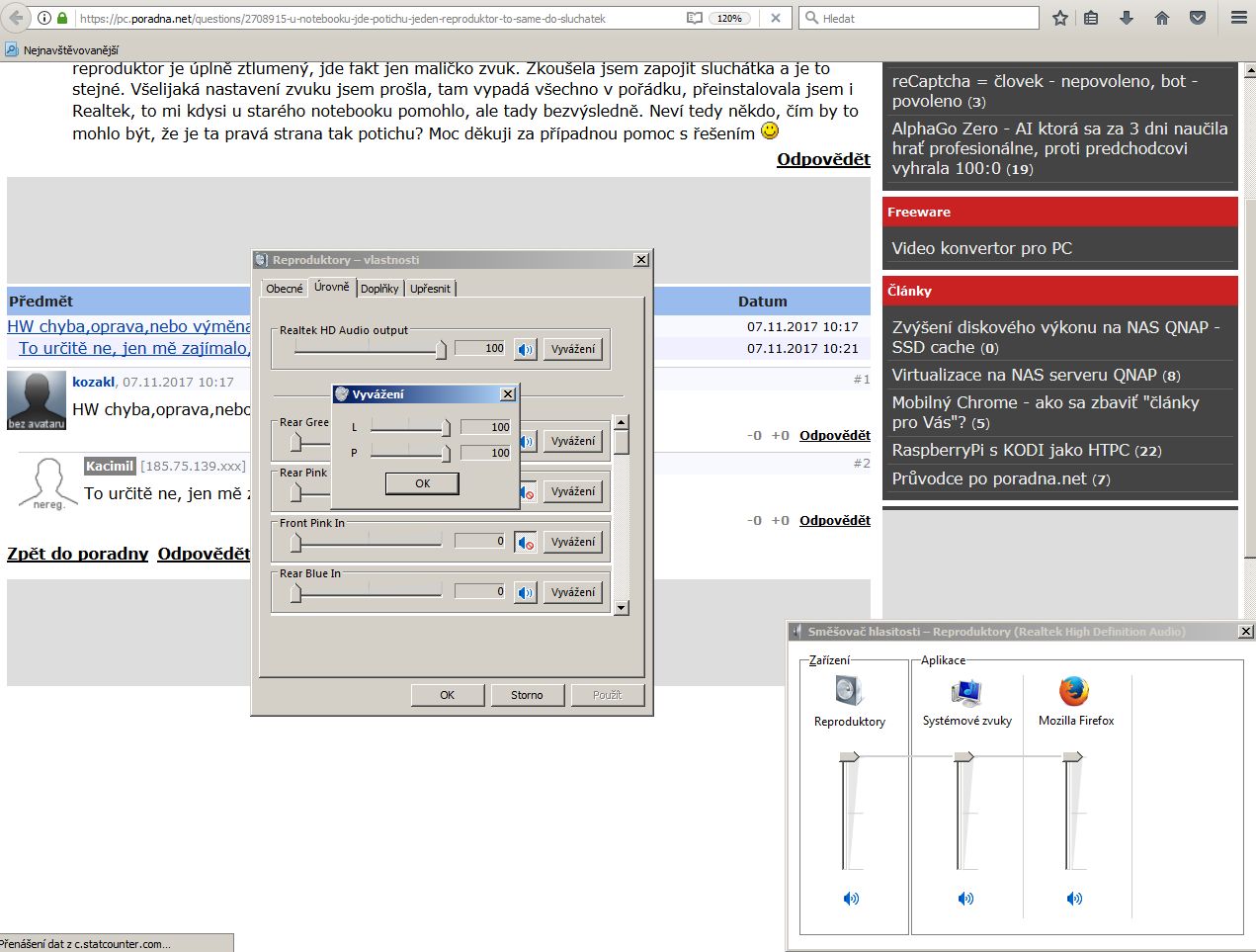Click the Reproduktory device icon in mixer

[x=849, y=690]
